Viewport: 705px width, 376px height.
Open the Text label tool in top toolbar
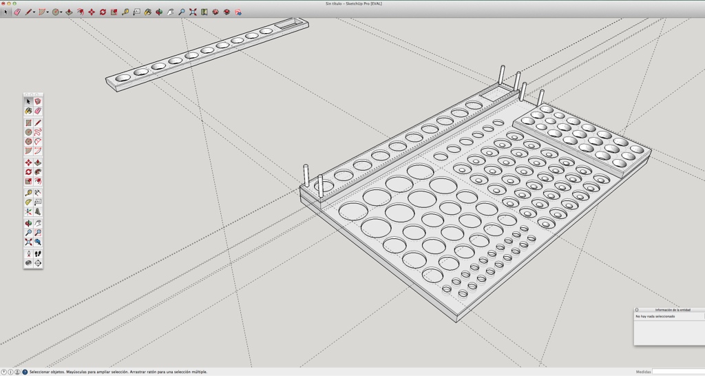(136, 12)
